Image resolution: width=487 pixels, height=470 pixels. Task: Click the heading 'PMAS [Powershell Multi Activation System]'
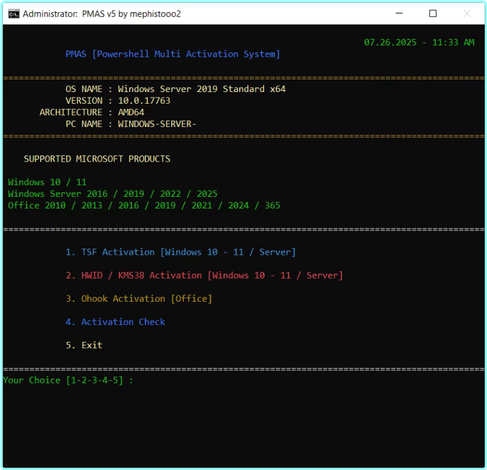point(173,54)
